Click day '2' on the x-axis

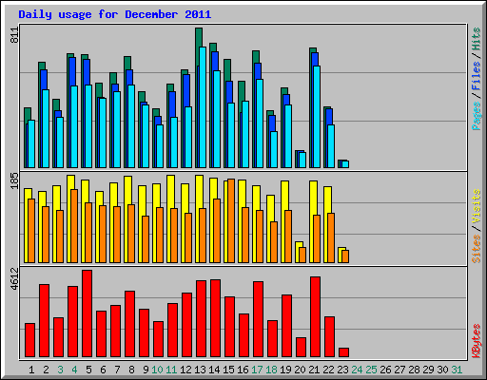46,370
